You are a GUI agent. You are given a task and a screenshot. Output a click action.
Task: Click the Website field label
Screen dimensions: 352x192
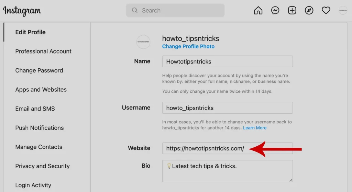(139, 148)
